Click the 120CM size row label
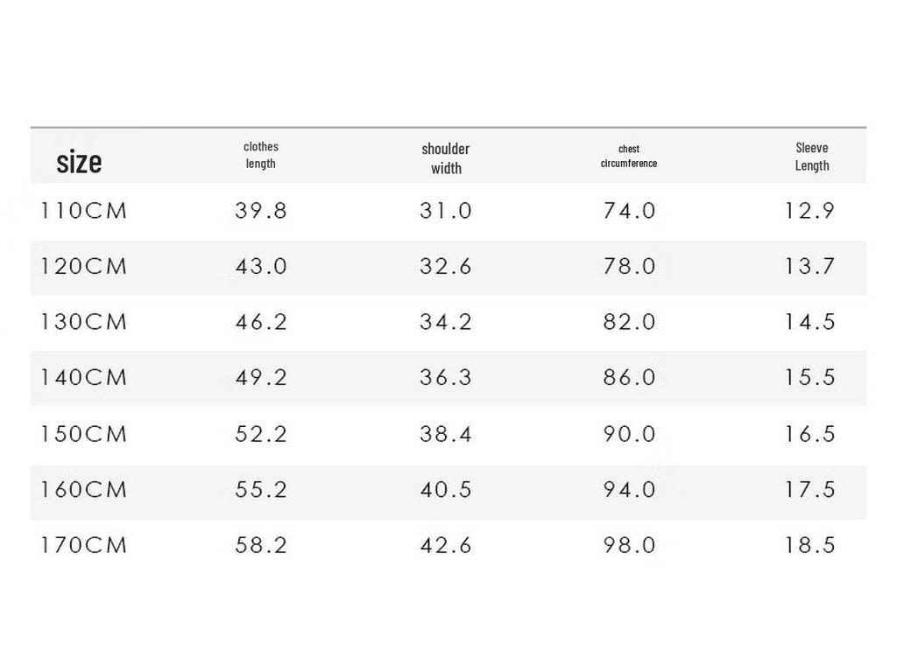 click(x=83, y=266)
